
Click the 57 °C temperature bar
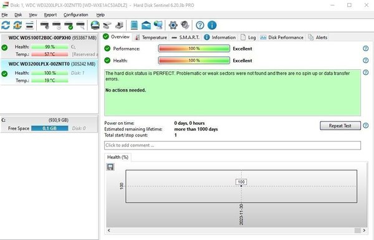pos(50,54)
